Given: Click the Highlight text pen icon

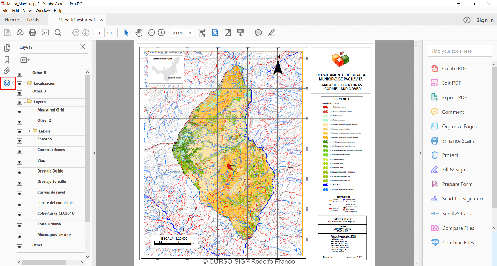Looking at the screenshot, I should point(271,33).
